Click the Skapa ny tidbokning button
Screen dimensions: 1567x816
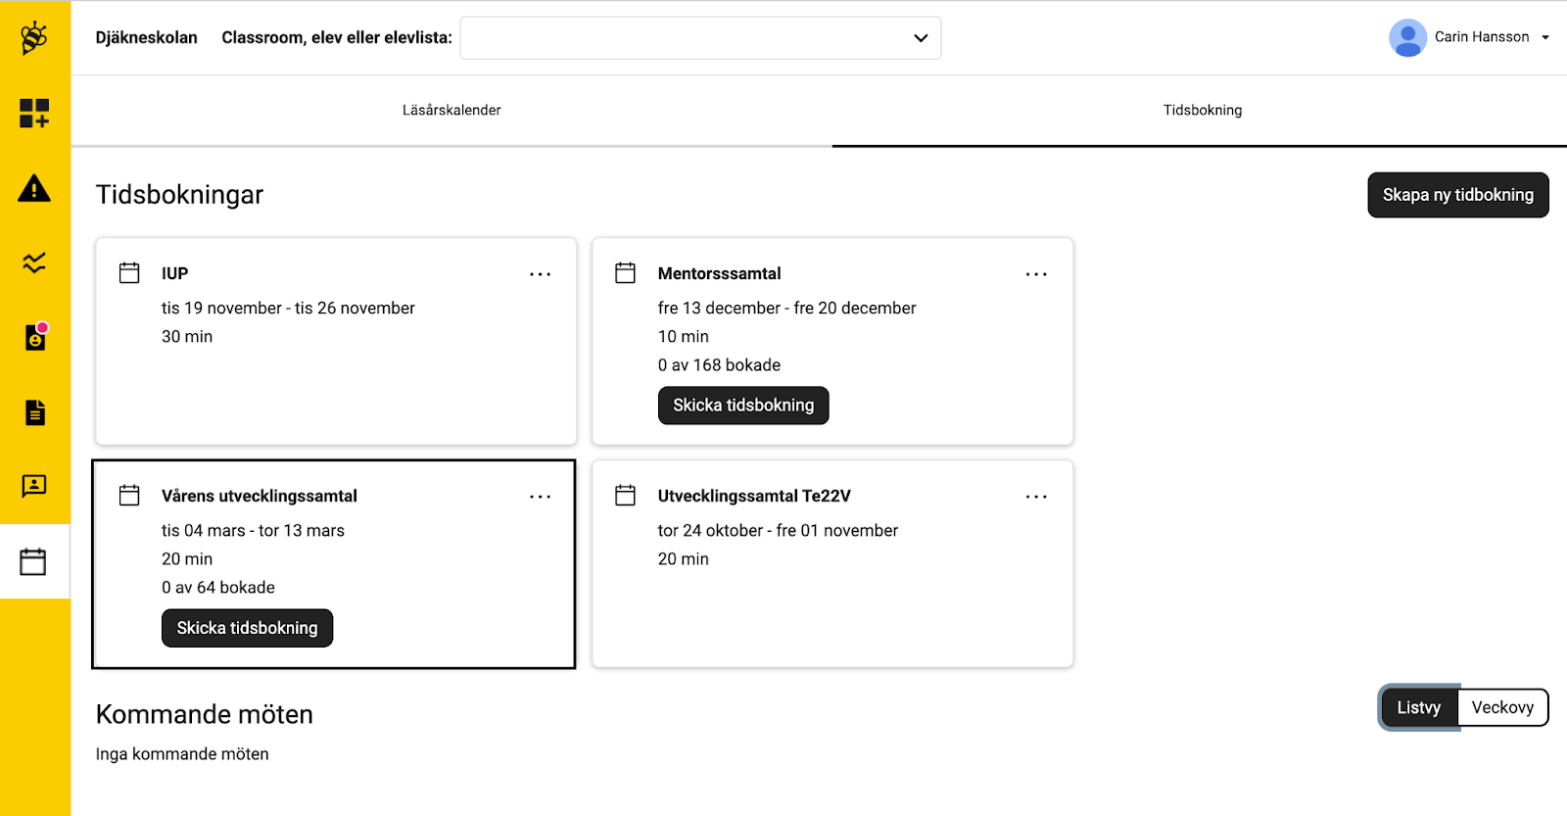[x=1457, y=195]
